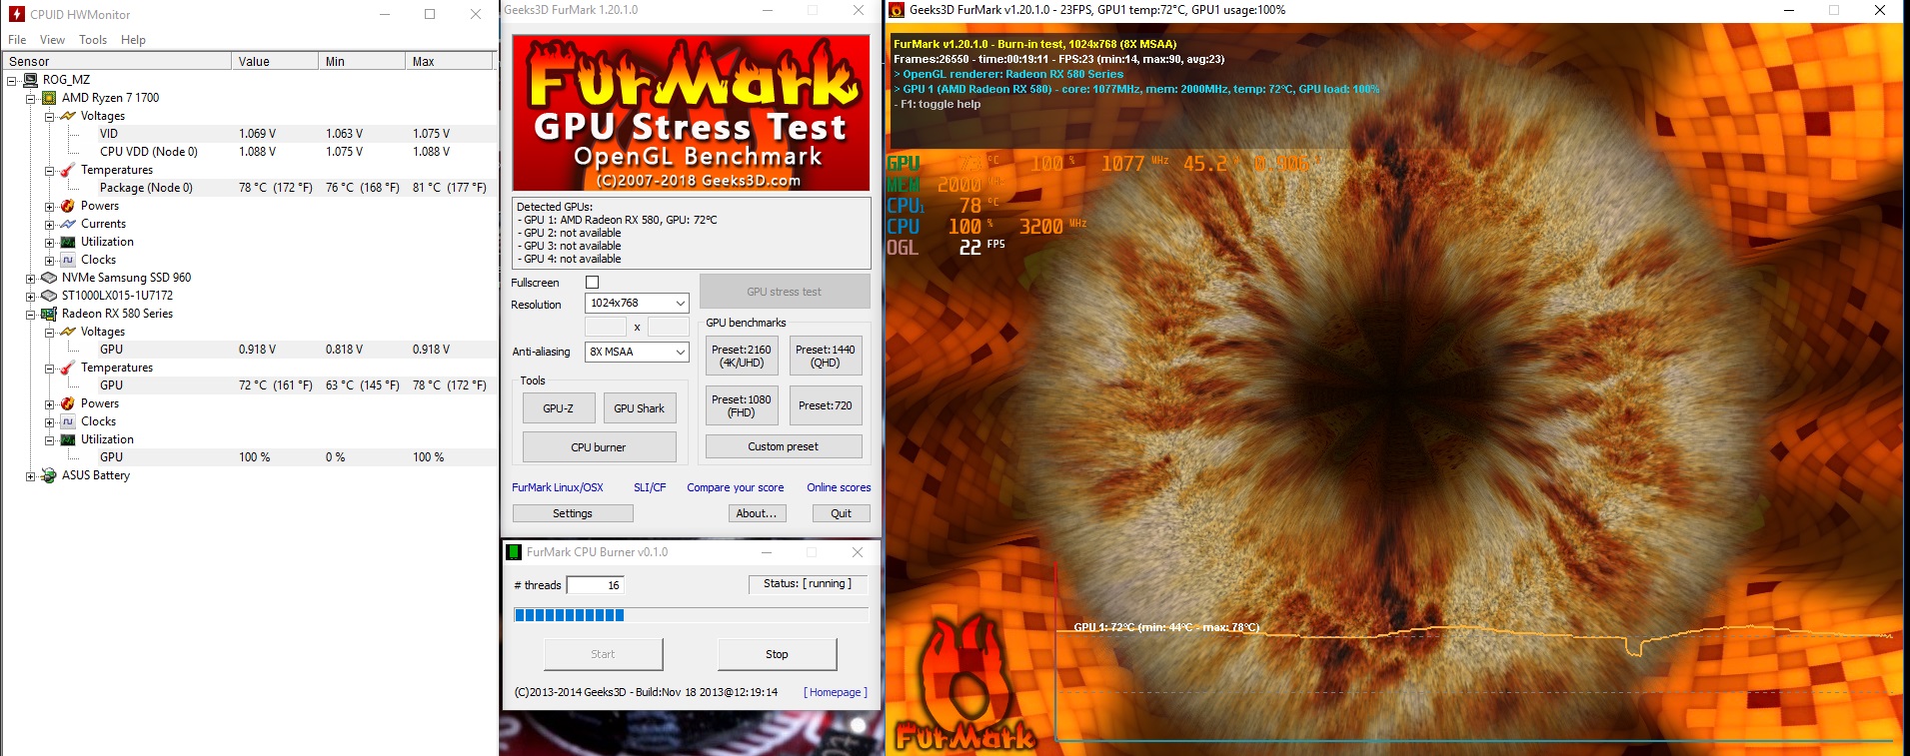Select the CPU VDD (Node 0) row

coord(249,152)
